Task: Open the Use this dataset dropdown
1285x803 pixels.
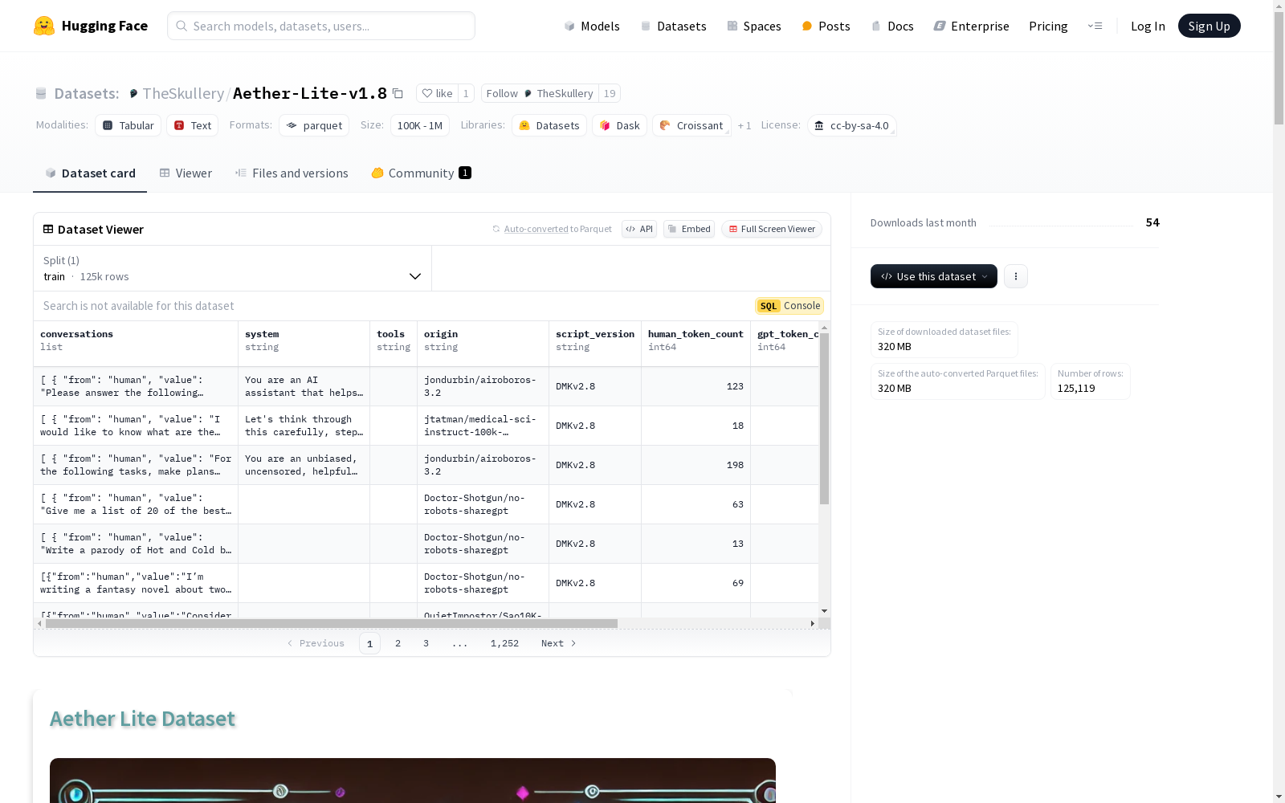Action: (x=934, y=276)
